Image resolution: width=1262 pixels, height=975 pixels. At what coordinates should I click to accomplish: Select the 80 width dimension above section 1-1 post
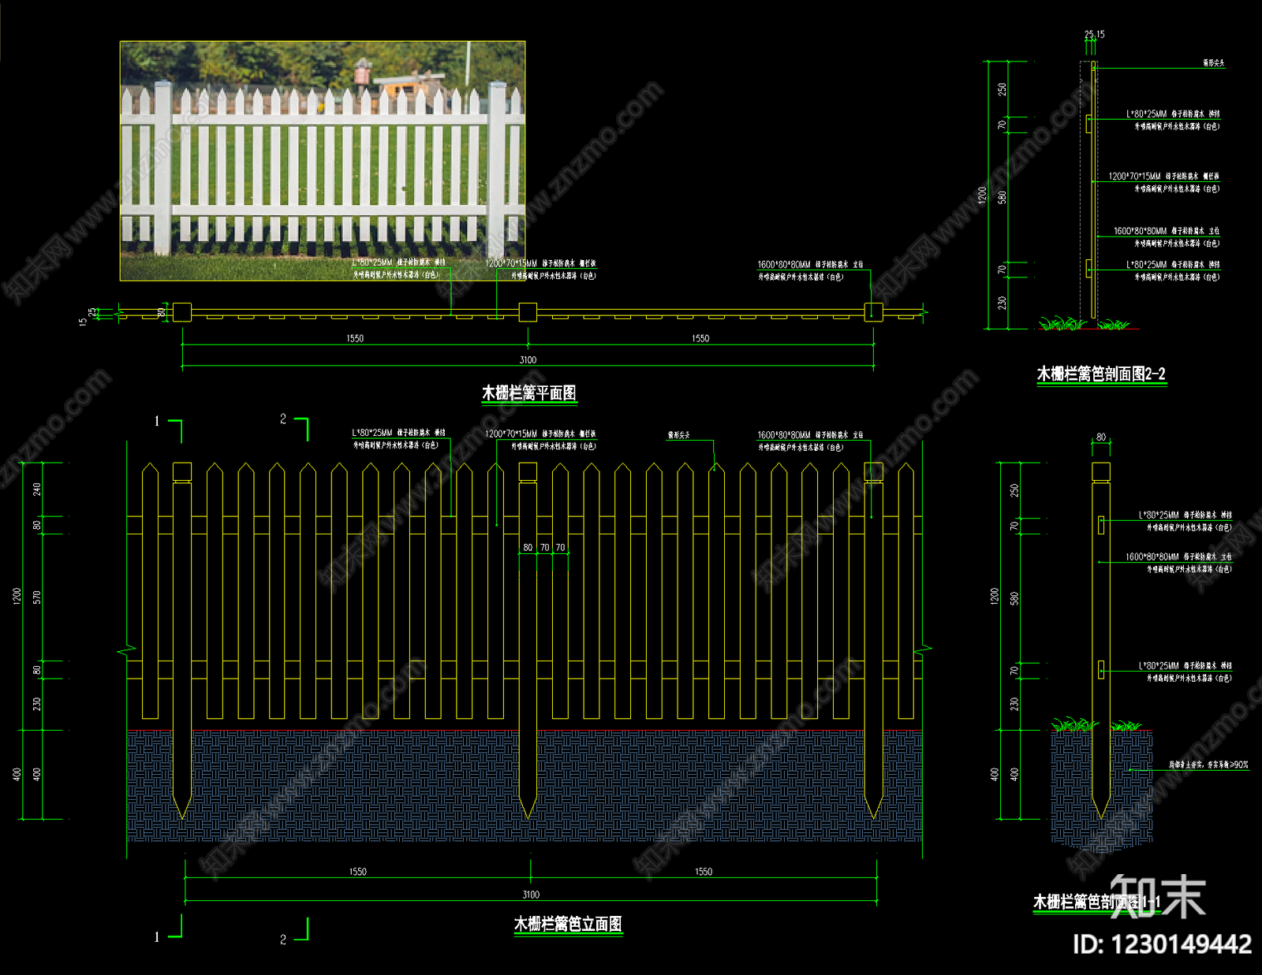click(1101, 437)
